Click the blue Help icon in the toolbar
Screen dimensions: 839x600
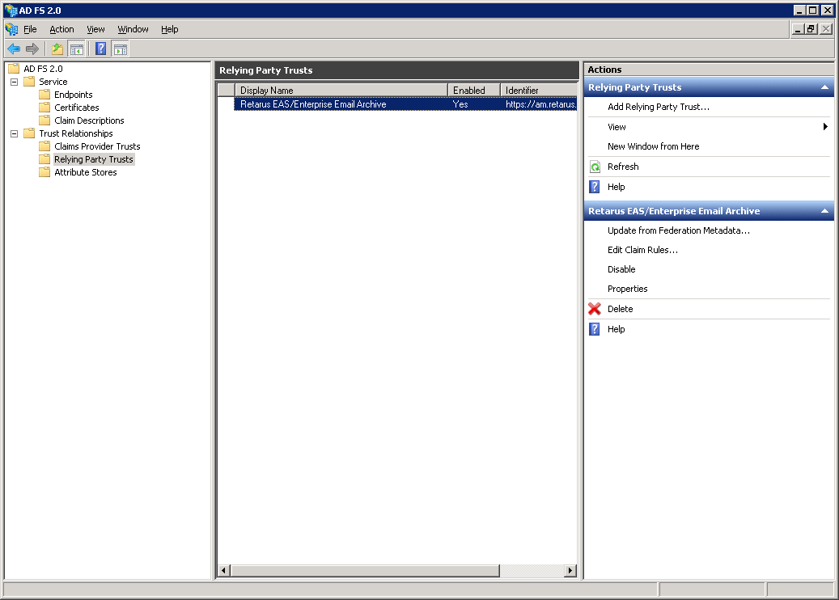[101, 49]
